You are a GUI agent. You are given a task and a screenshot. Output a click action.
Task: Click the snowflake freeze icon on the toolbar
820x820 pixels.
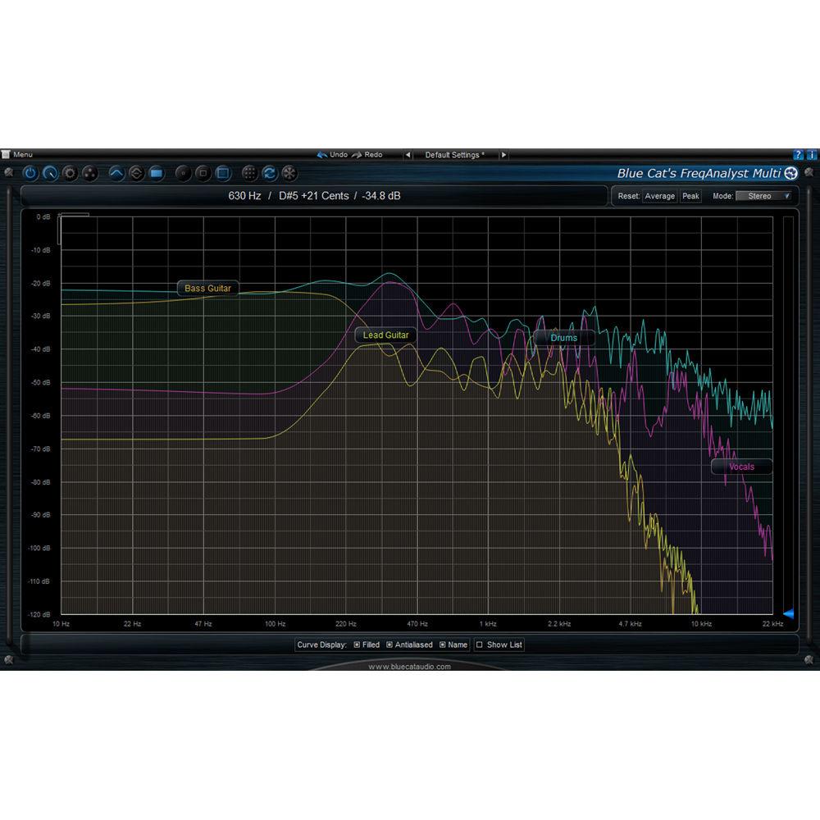tap(289, 173)
